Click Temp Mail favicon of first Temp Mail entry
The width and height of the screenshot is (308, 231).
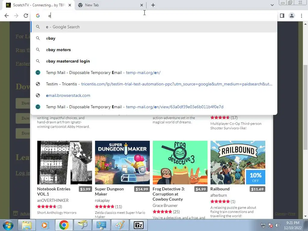point(38,72)
